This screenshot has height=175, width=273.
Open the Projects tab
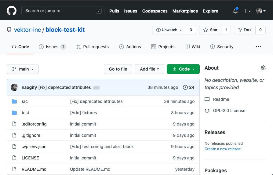click(x=163, y=47)
